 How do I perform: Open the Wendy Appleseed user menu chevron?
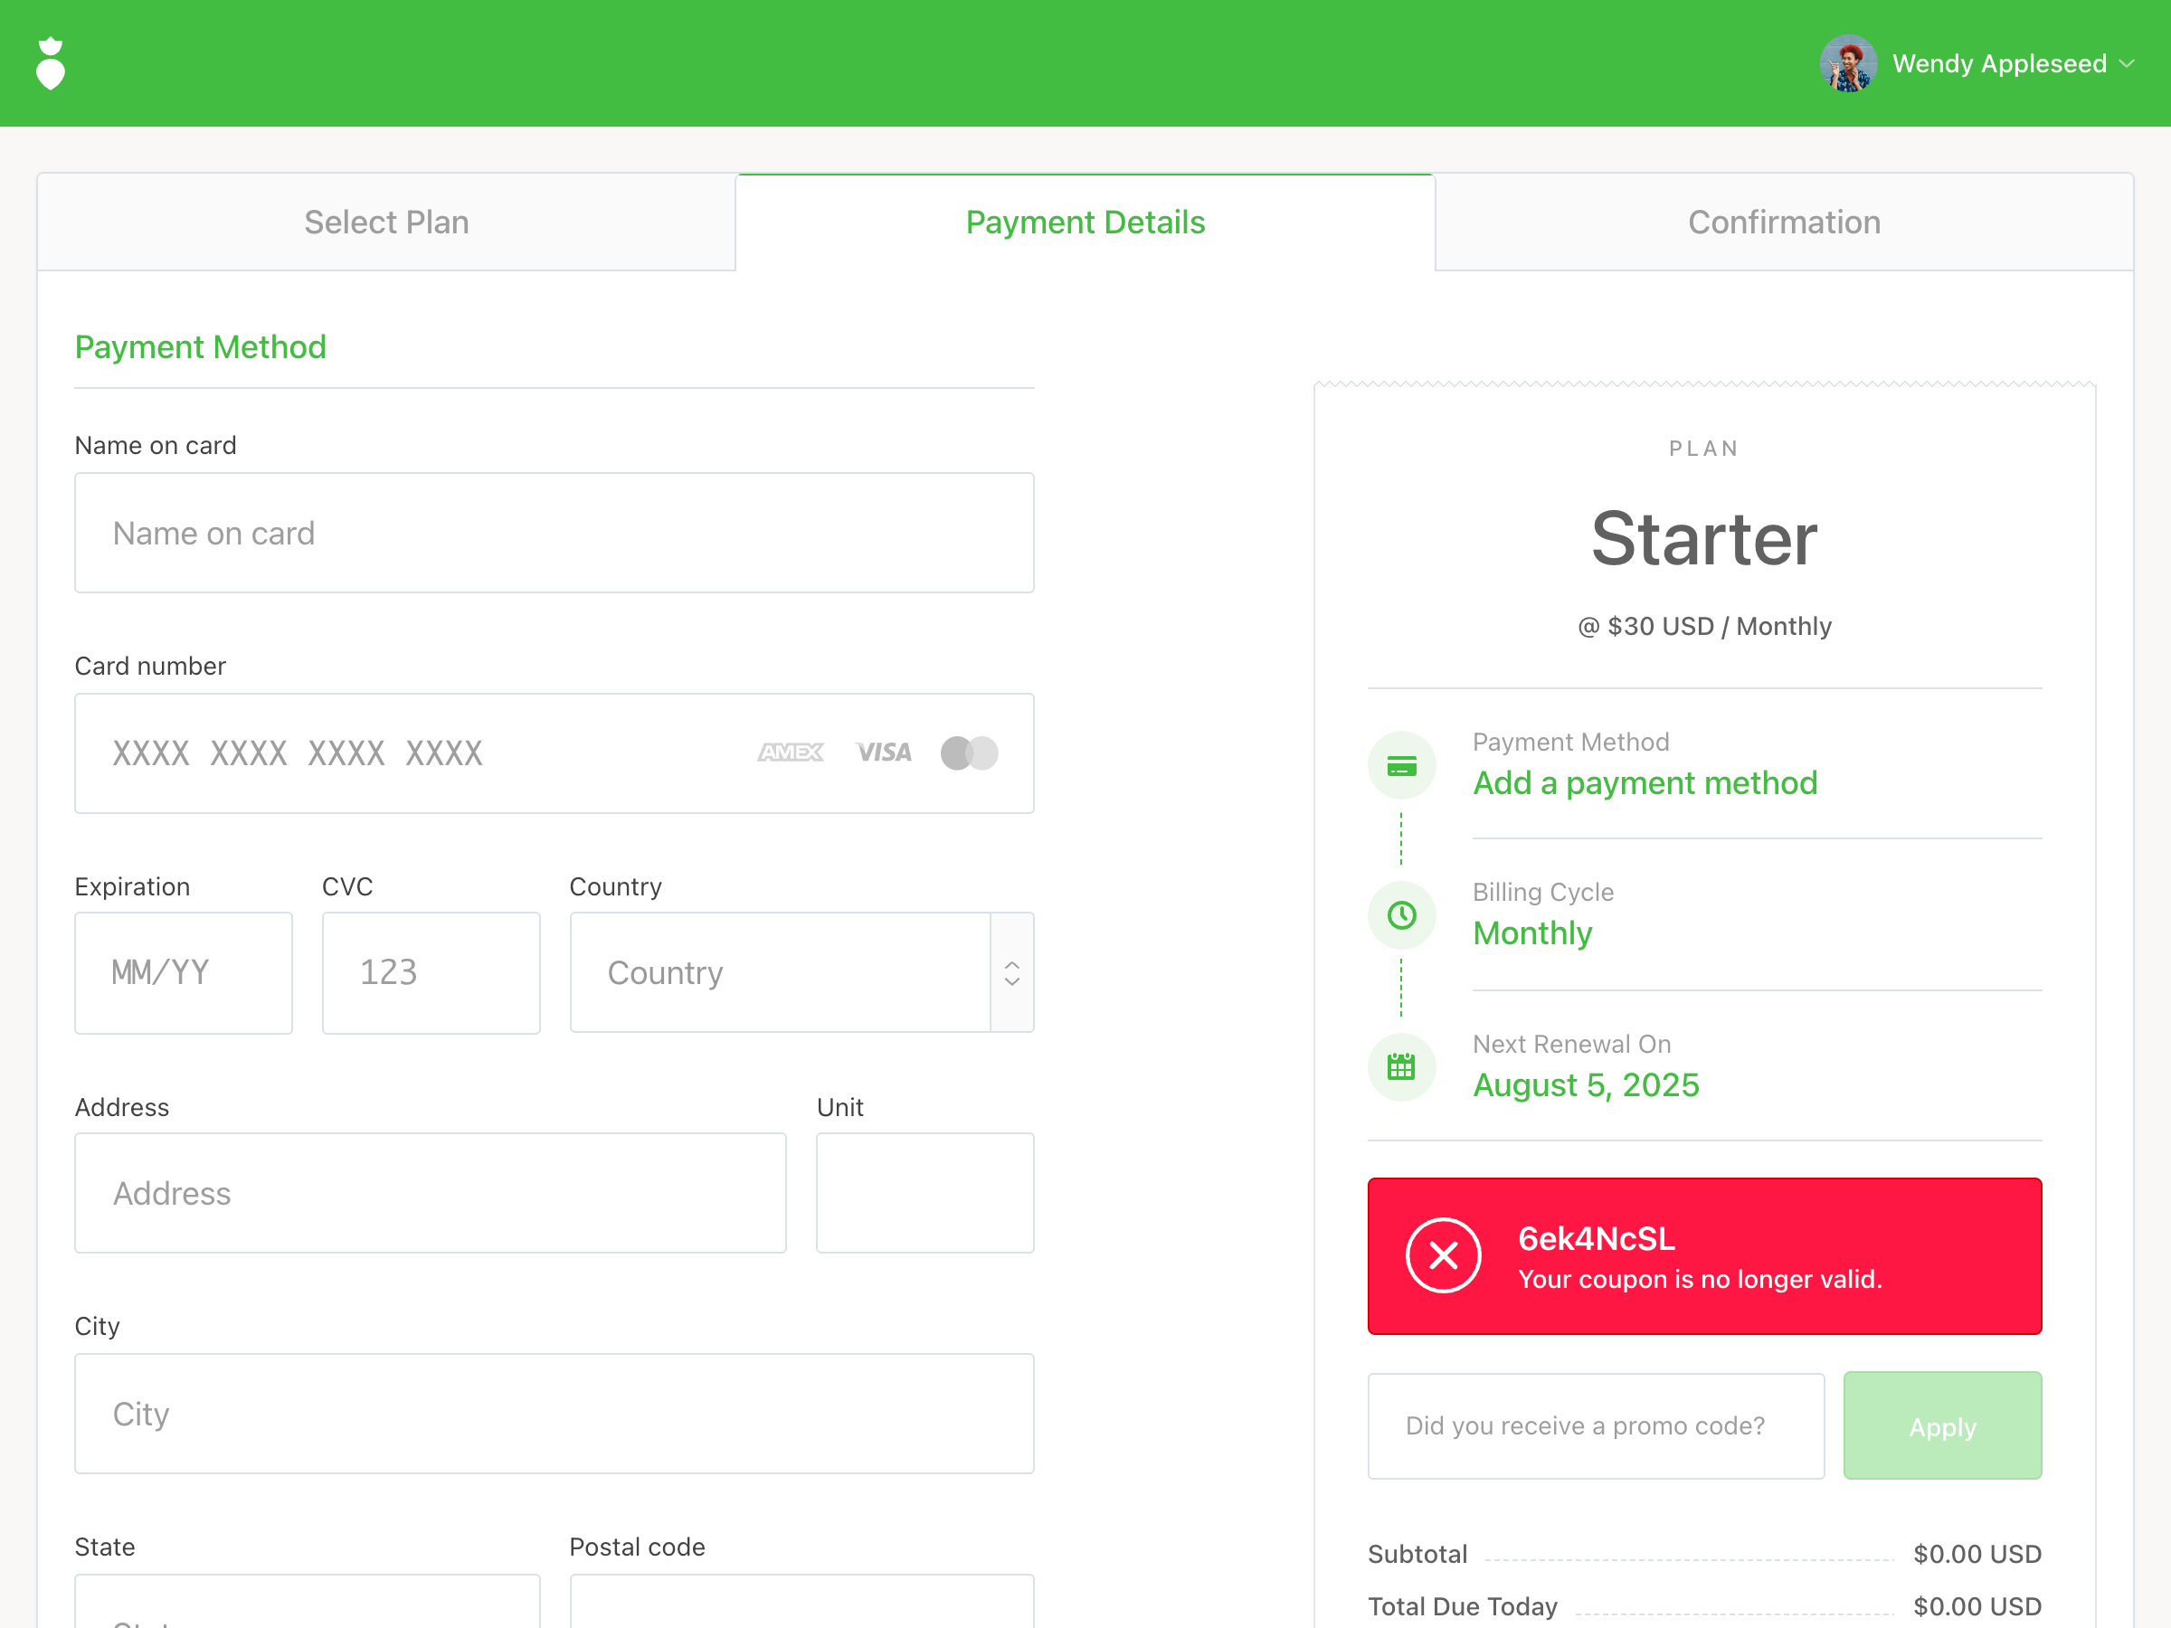tap(2127, 64)
